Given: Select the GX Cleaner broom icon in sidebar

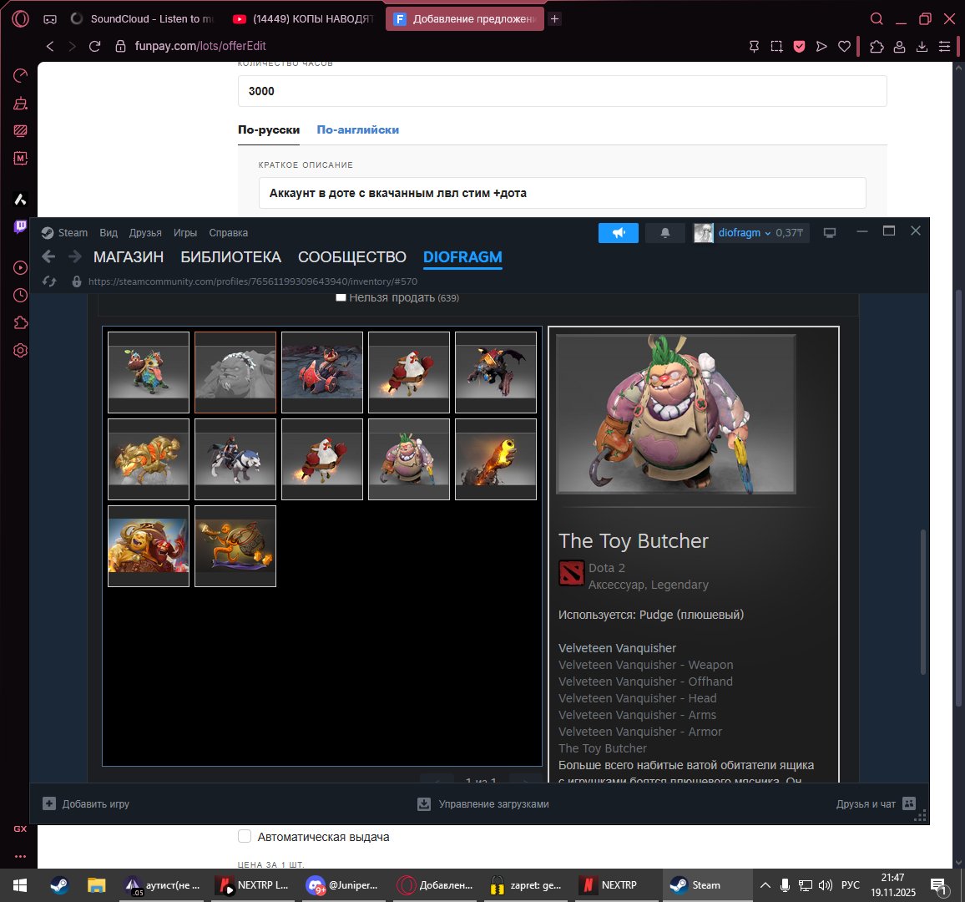Looking at the screenshot, I should tap(19, 103).
